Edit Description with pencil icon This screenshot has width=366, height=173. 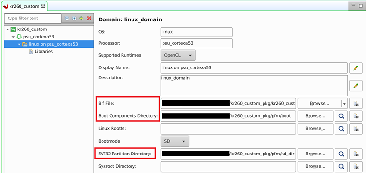(x=356, y=86)
